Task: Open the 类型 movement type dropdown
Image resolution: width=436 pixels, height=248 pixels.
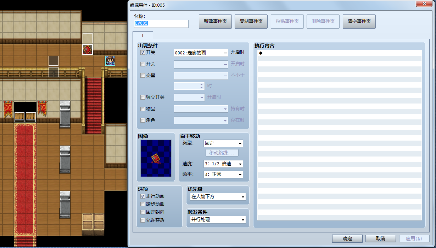Action: click(223, 143)
